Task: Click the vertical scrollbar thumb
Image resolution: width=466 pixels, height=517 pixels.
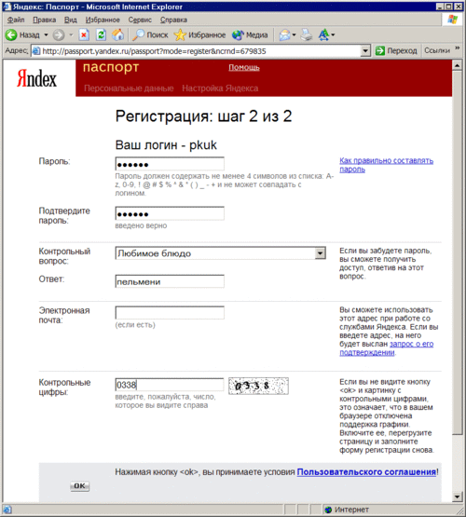Action: pyautogui.click(x=457, y=252)
